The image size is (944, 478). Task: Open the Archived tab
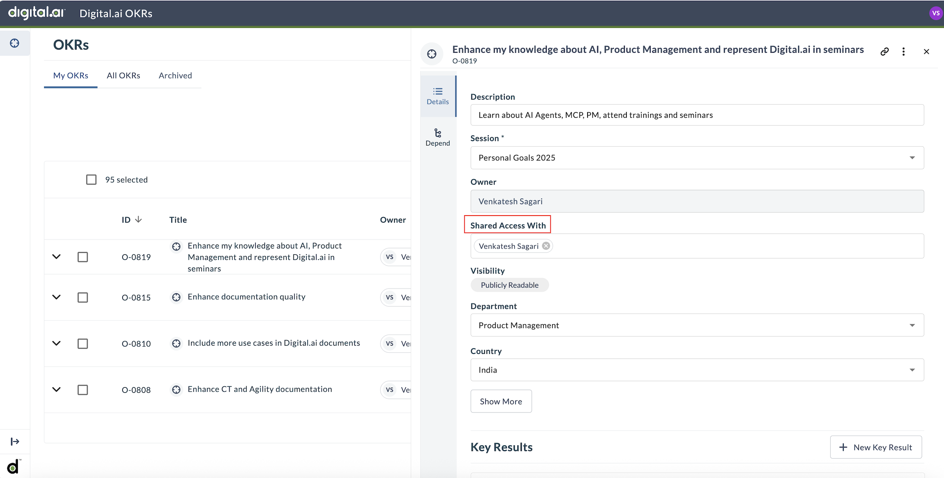tap(175, 75)
